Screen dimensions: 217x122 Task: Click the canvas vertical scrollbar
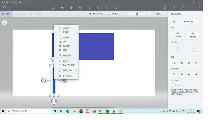[x=167, y=62]
